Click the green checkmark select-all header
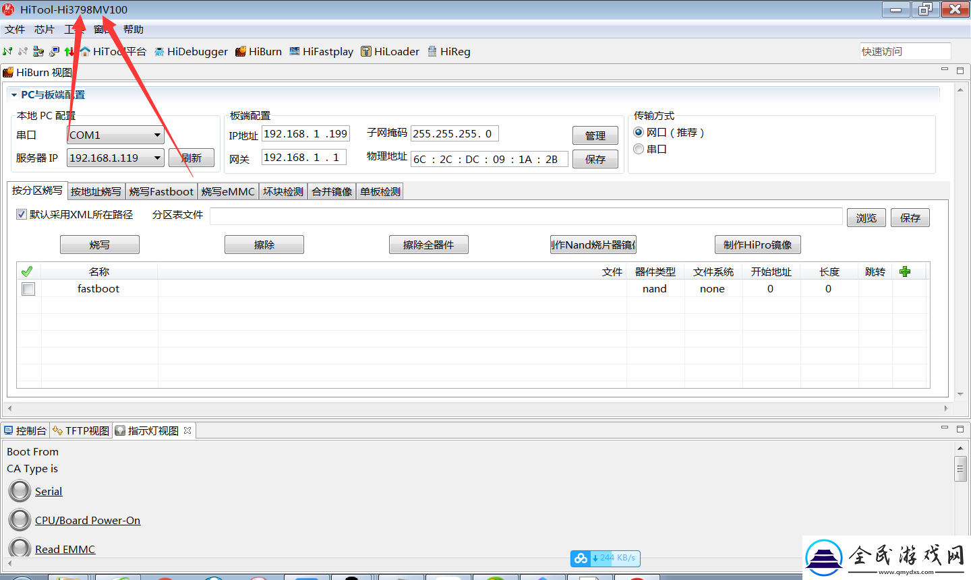This screenshot has width=971, height=580. click(x=27, y=271)
